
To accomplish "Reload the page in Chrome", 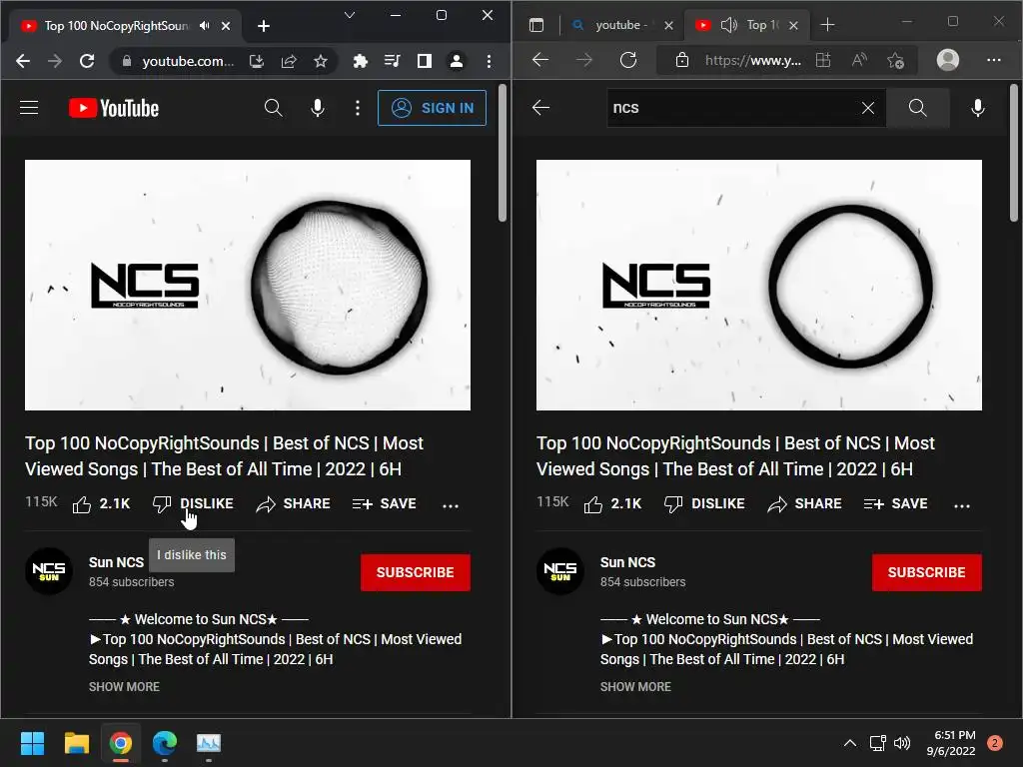I will [x=87, y=61].
